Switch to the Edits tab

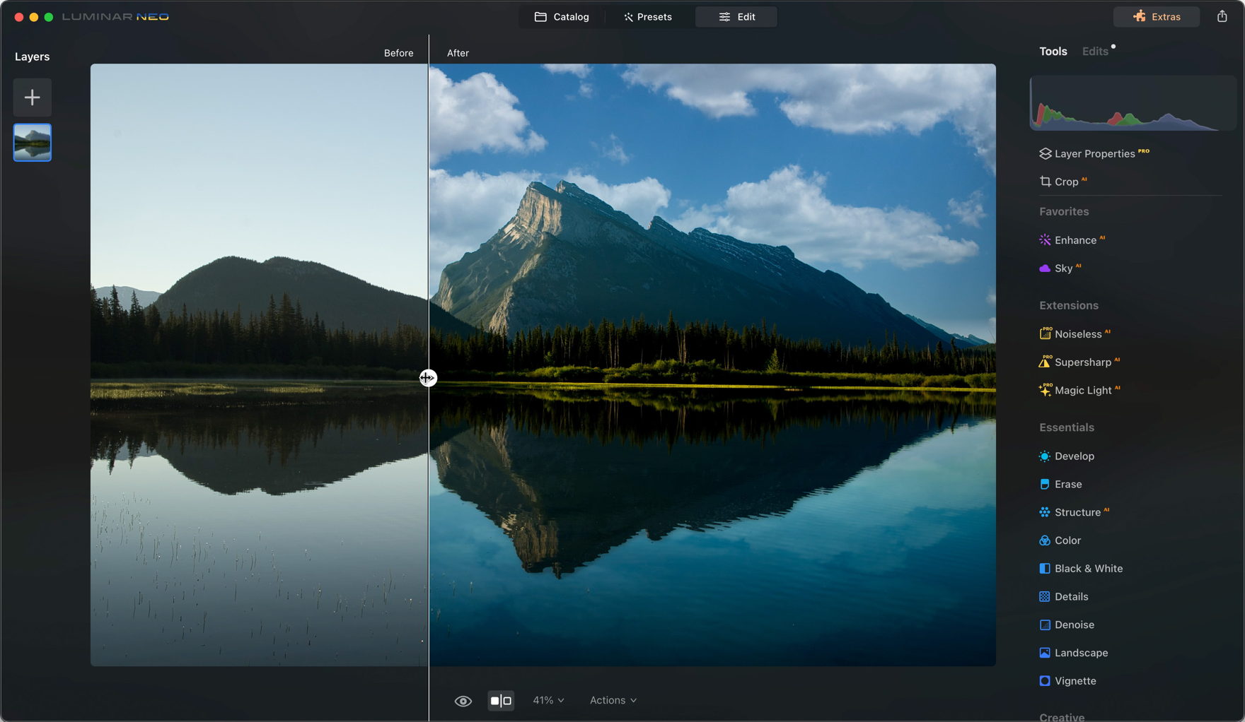(x=1094, y=52)
